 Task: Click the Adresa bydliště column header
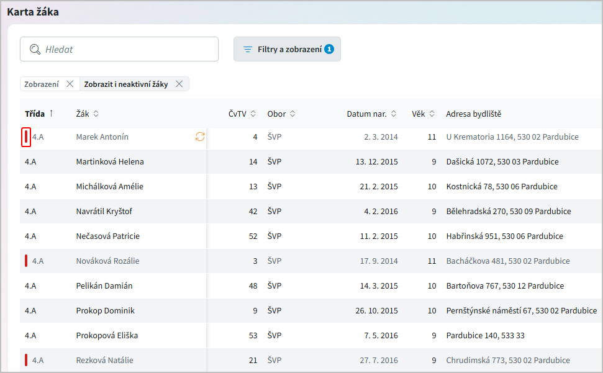(x=473, y=114)
